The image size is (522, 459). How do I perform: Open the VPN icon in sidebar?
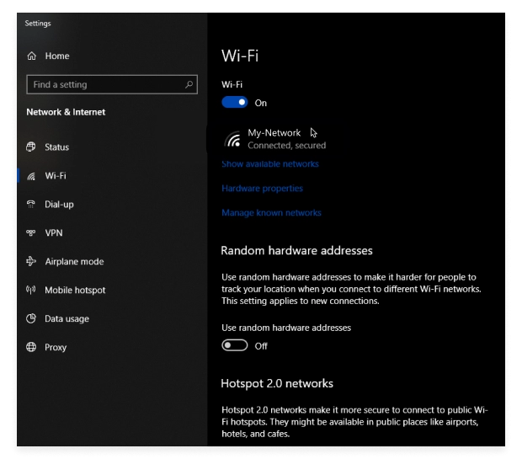point(32,233)
